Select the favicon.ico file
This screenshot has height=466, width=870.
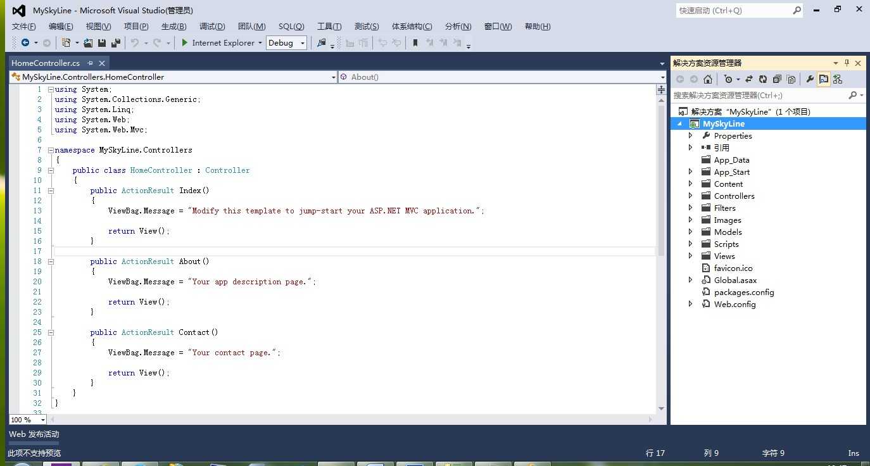pos(733,268)
